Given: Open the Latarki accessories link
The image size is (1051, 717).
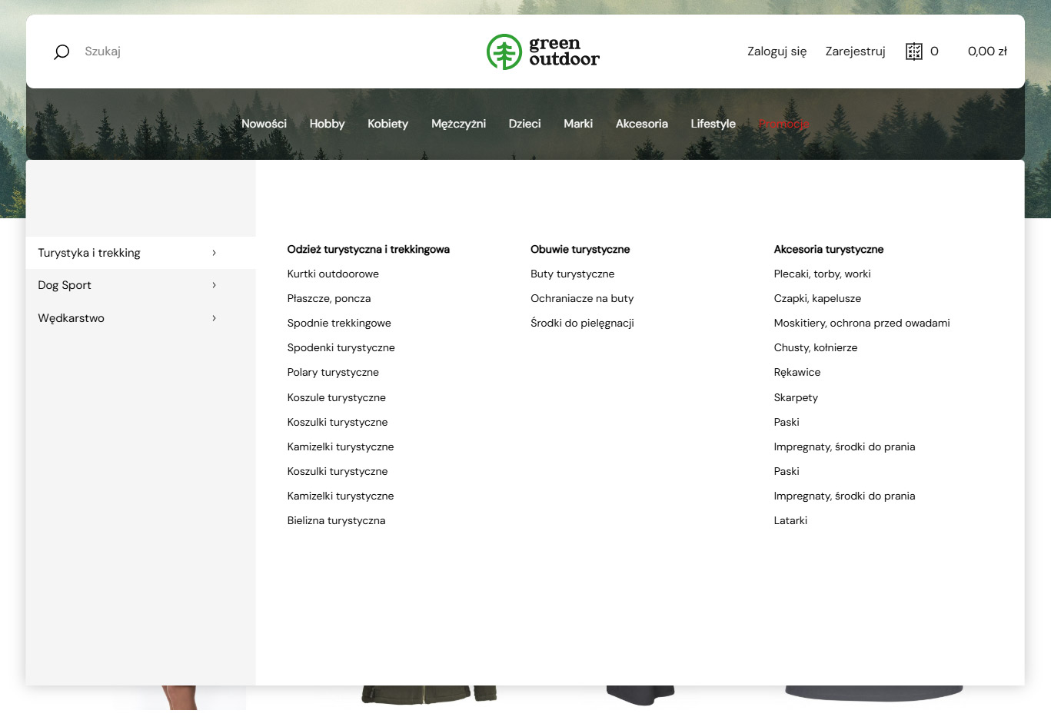Looking at the screenshot, I should tap(790, 520).
